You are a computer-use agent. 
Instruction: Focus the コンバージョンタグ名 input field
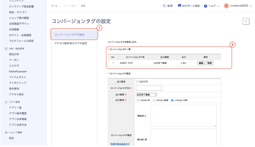[x=149, y=88]
